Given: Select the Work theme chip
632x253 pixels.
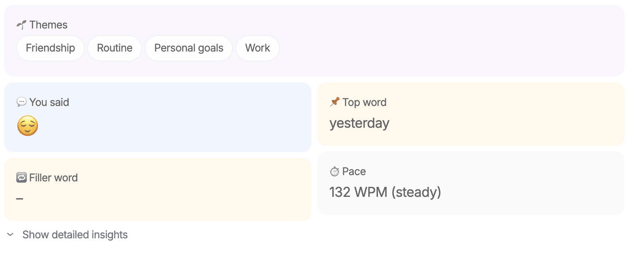Looking at the screenshot, I should click(x=257, y=48).
